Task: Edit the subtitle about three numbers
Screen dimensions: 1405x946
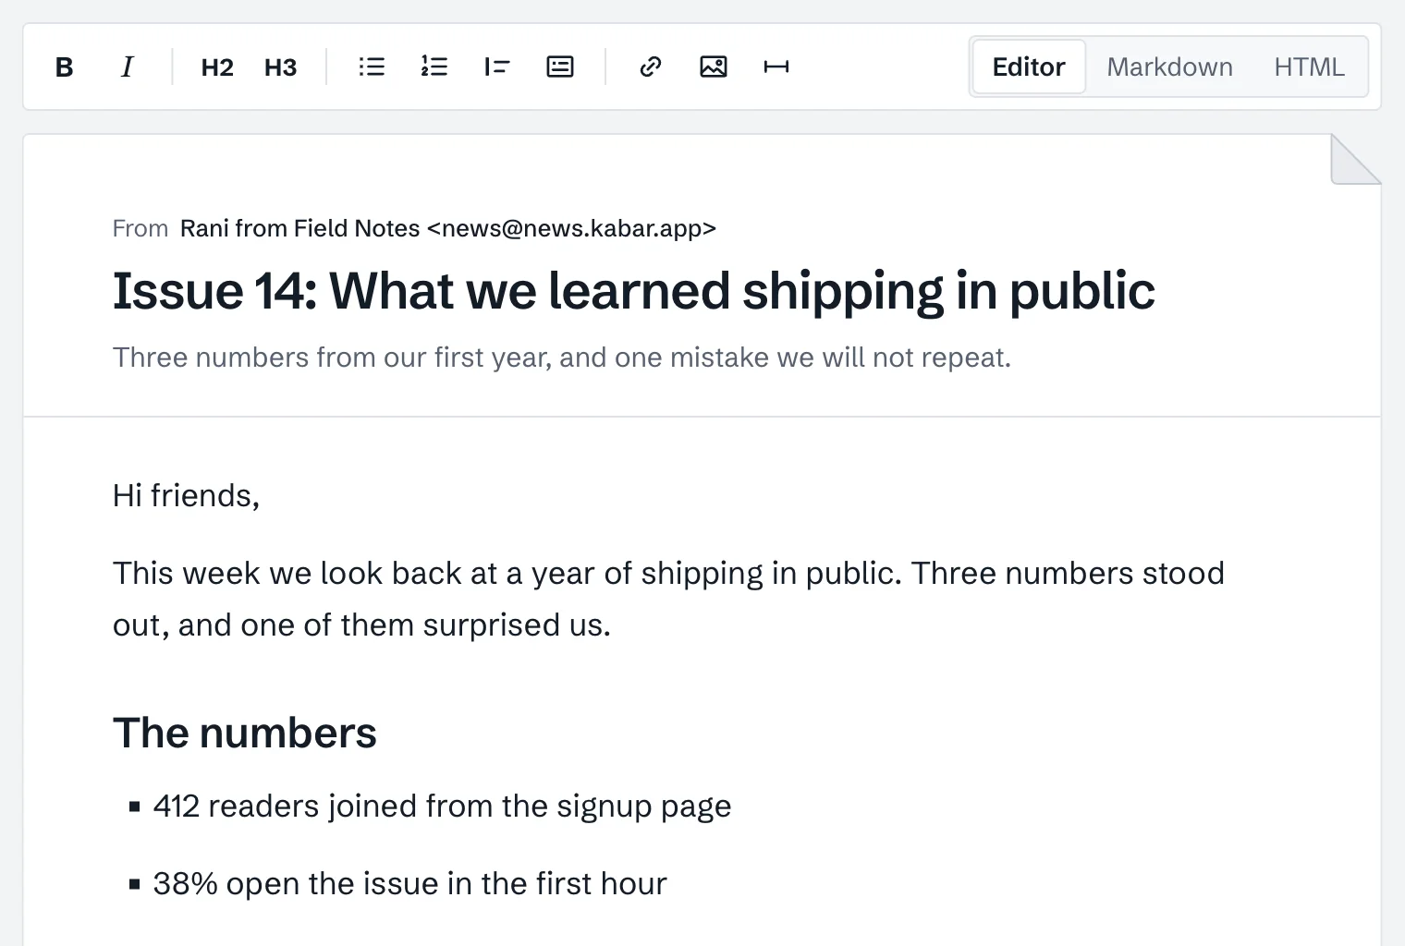Action: [x=562, y=358]
